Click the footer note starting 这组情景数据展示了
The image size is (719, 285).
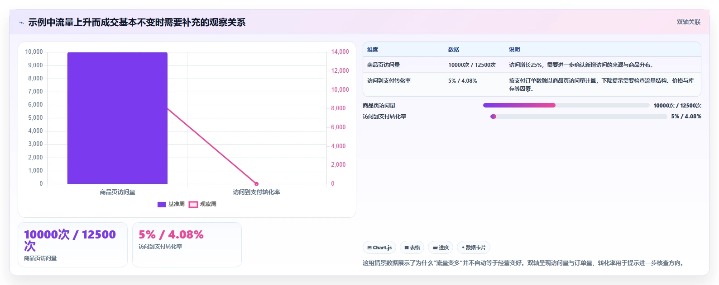coord(523,263)
